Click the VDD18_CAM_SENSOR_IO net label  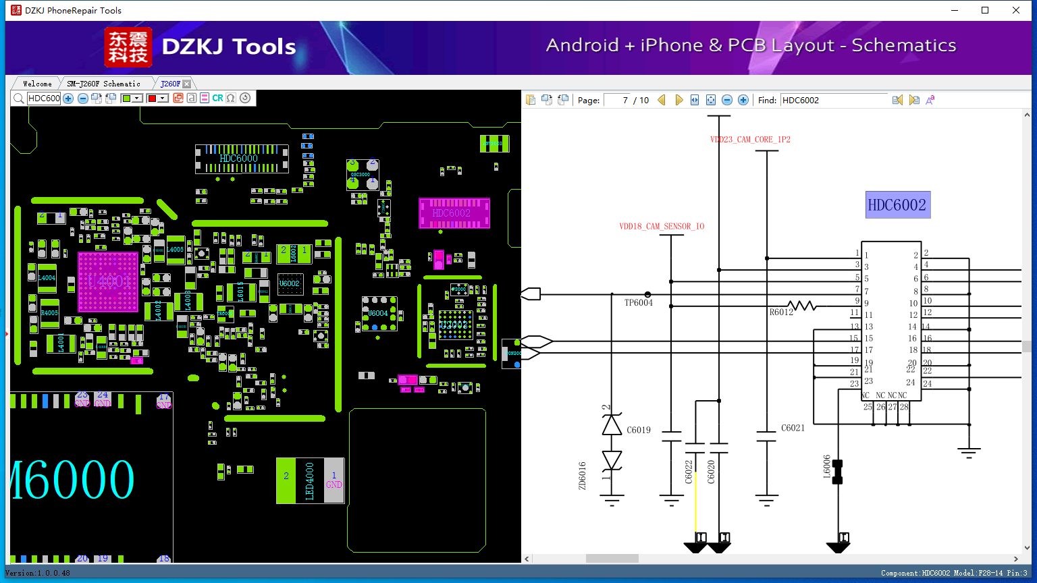coord(662,227)
